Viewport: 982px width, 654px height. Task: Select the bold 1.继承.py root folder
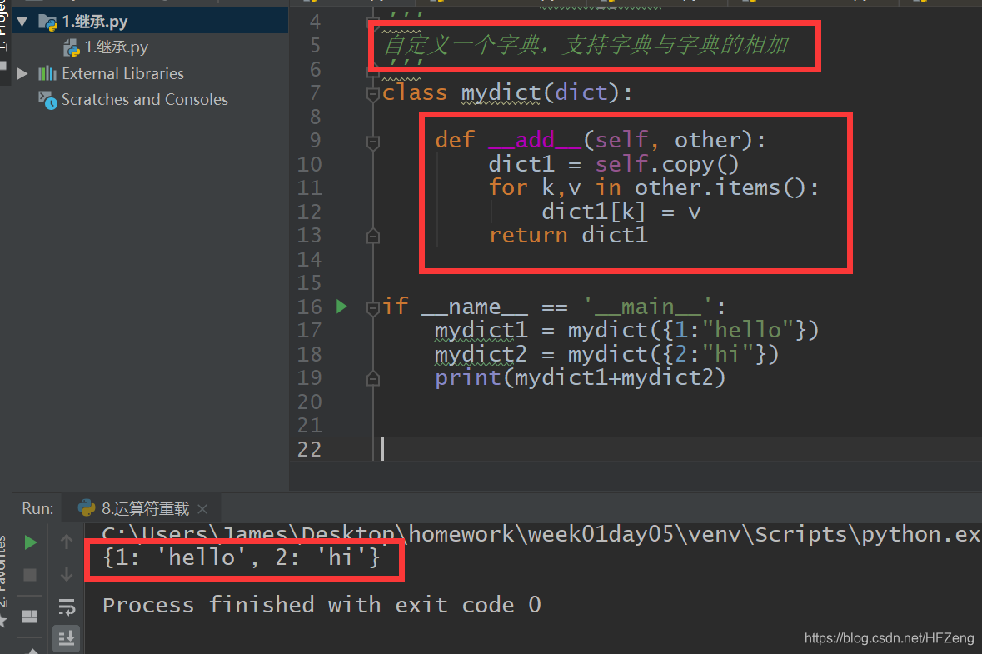pos(95,22)
